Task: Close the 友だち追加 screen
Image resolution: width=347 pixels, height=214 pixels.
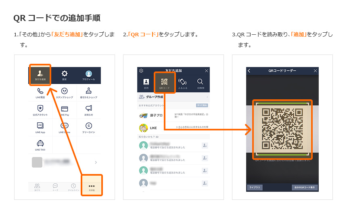Action: pyautogui.click(x=207, y=71)
